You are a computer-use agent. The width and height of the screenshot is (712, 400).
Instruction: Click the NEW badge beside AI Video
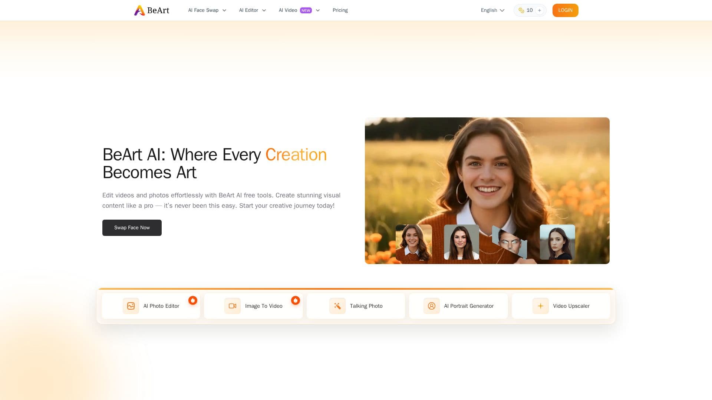(306, 10)
